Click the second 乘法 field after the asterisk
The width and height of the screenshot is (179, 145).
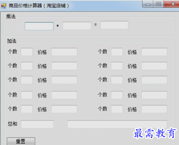click(77, 26)
